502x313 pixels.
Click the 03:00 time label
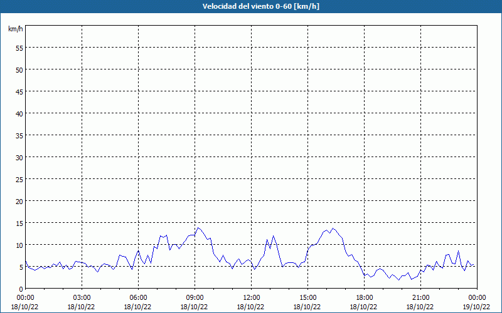[x=82, y=298]
